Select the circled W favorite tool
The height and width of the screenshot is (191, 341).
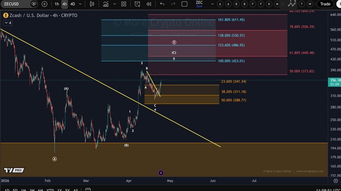[x=310, y=4]
